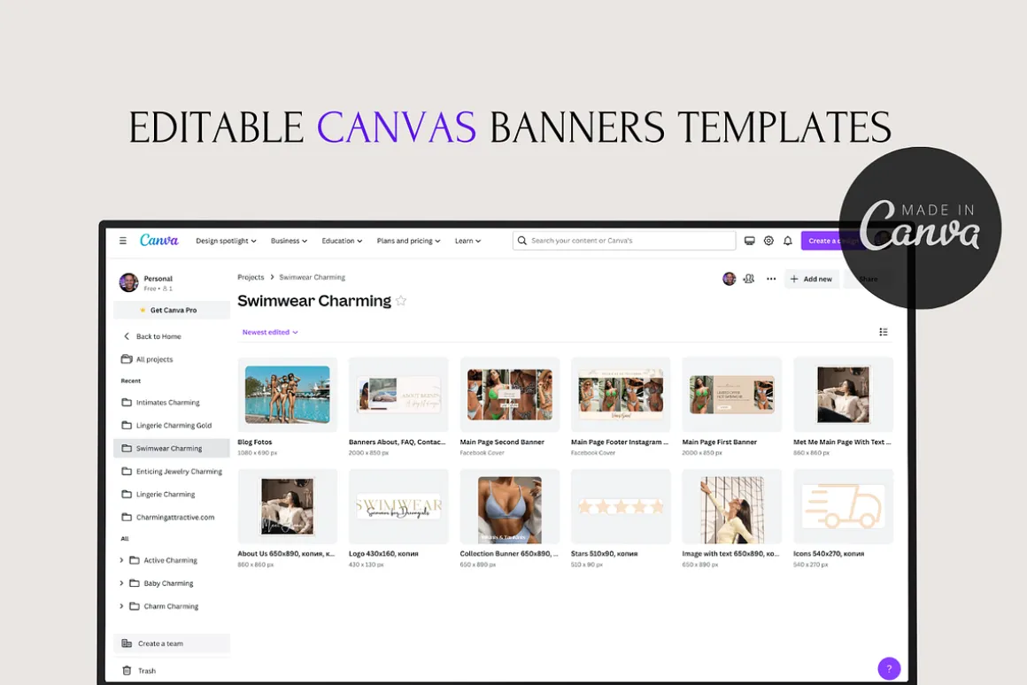Open the three-dot more options menu
This screenshot has height=685, width=1027.
771,279
